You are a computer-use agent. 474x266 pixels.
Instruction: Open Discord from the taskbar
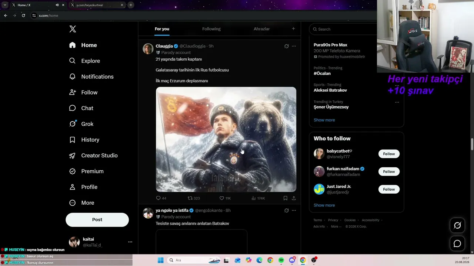coord(292,260)
